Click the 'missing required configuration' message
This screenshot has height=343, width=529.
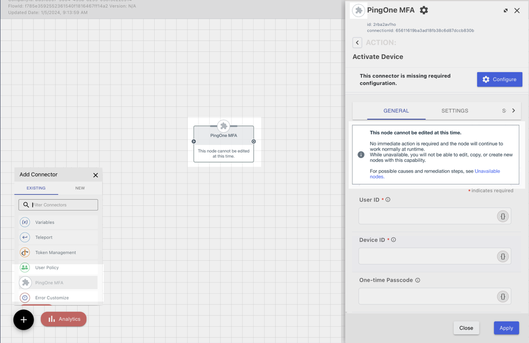(x=405, y=79)
